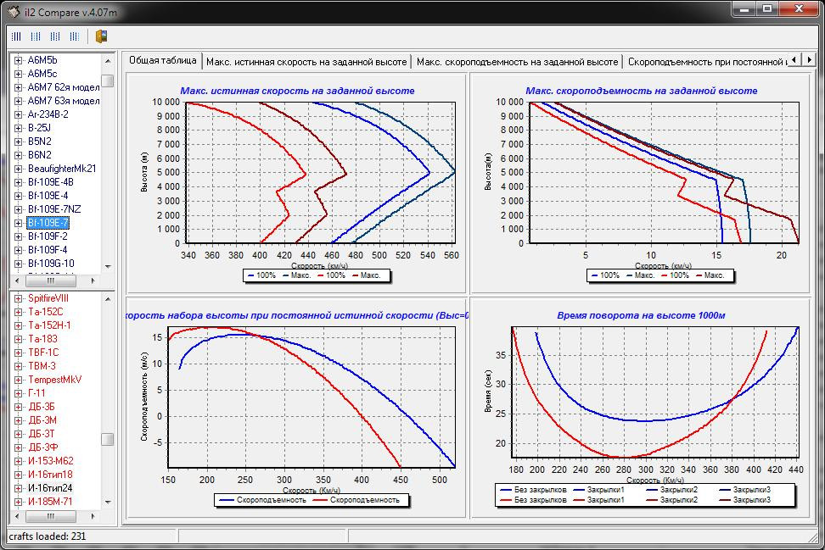Screen dimensions: 825x550
Task: Open the Макс. истинная скорость на заданной высоте tab
Action: 307,62
